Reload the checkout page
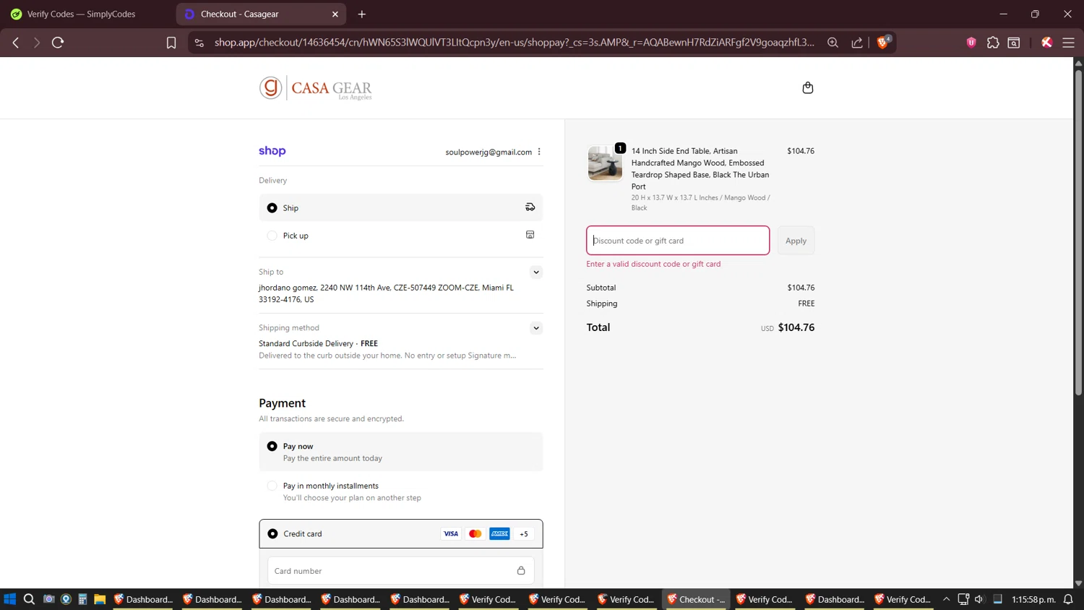Screen dimensions: 1084x610 pyautogui.click(x=58, y=43)
